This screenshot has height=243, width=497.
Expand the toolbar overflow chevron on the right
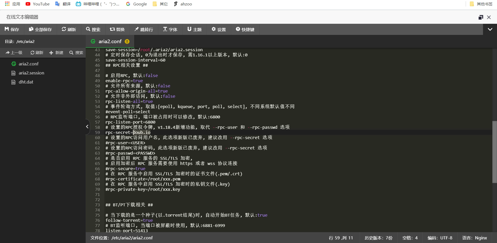pos(490,29)
